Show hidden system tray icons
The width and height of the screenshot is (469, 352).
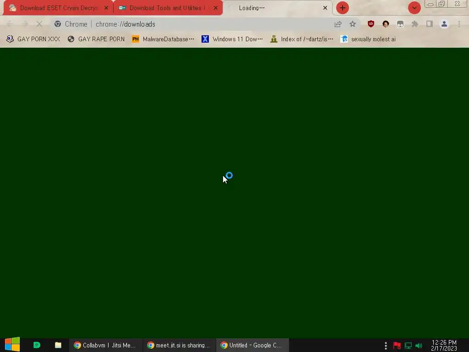[386, 346]
